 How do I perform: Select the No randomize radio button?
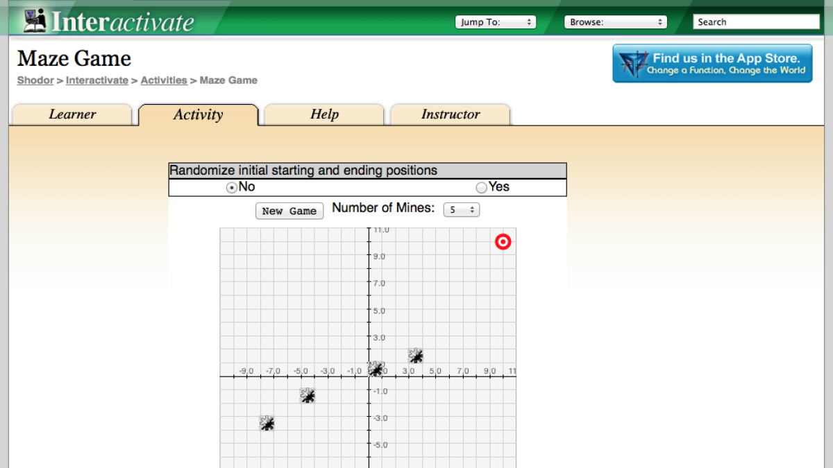[x=231, y=187]
